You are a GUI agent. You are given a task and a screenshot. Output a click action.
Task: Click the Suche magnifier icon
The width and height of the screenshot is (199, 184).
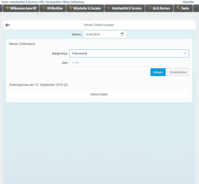click(178, 8)
